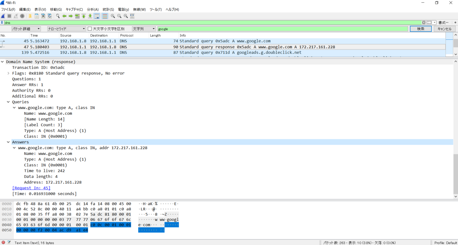The width and height of the screenshot is (458, 245).
Task: Go forward in packet history
Action: [71, 16]
